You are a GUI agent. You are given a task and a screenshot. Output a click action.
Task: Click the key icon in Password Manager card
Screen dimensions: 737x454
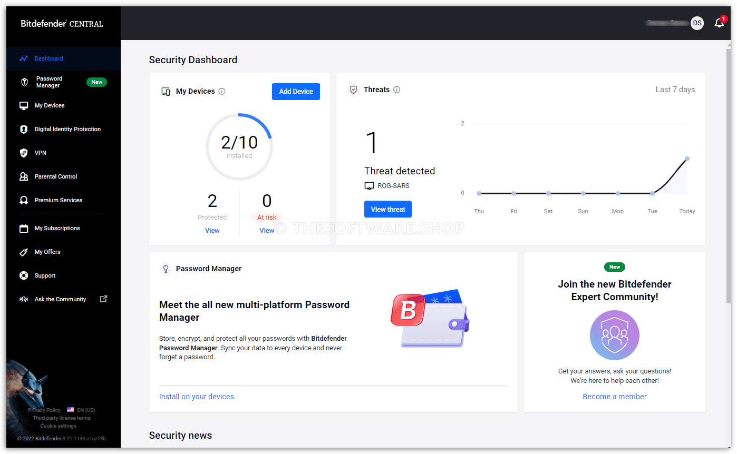point(166,269)
